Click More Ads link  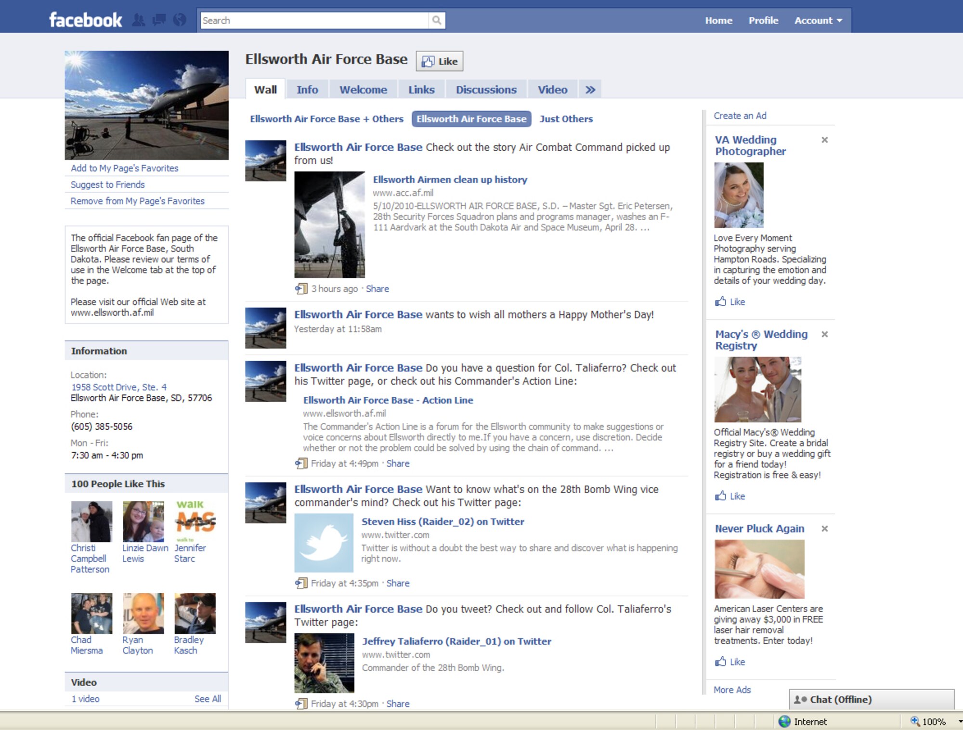[x=732, y=690]
